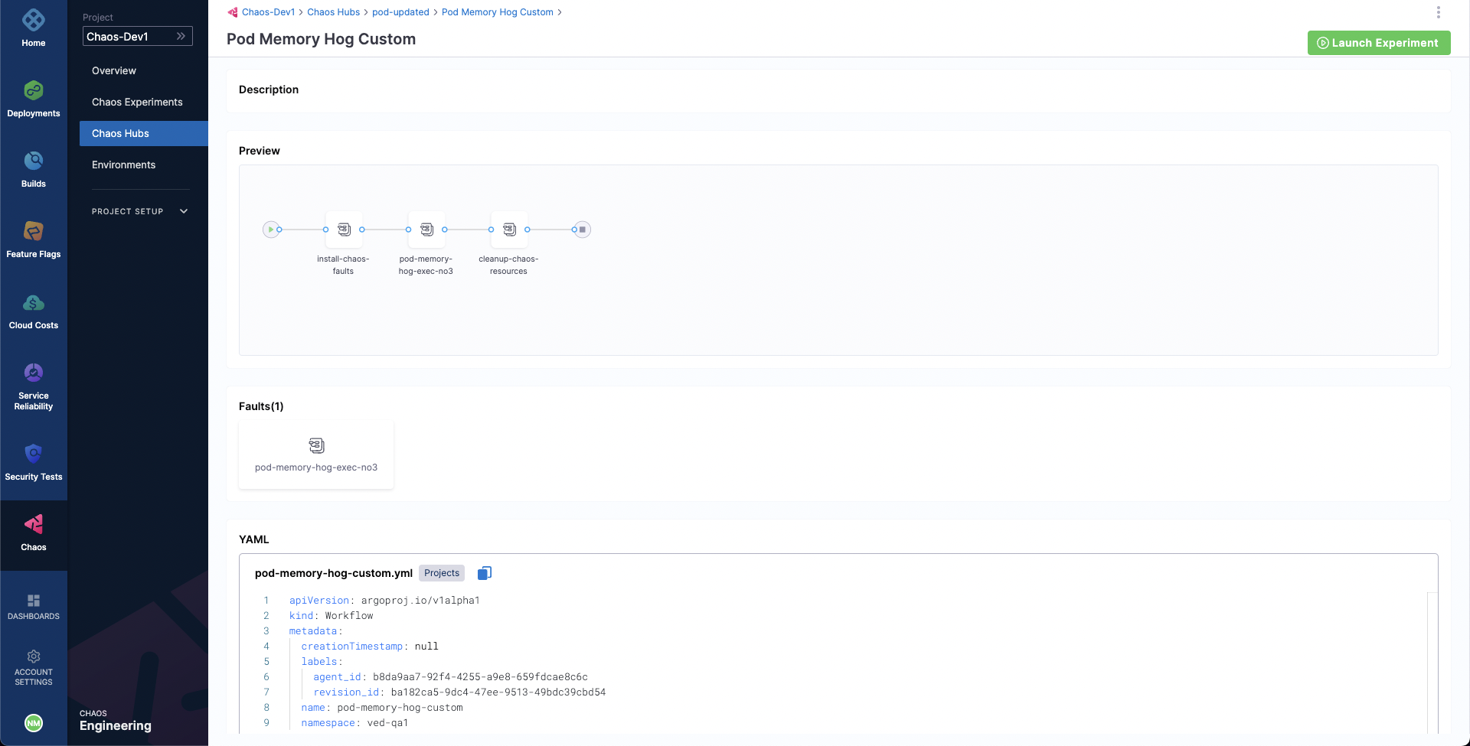Open the pod-memory-hog-exec-no3 fault card
1470x746 pixels.
coord(316,454)
